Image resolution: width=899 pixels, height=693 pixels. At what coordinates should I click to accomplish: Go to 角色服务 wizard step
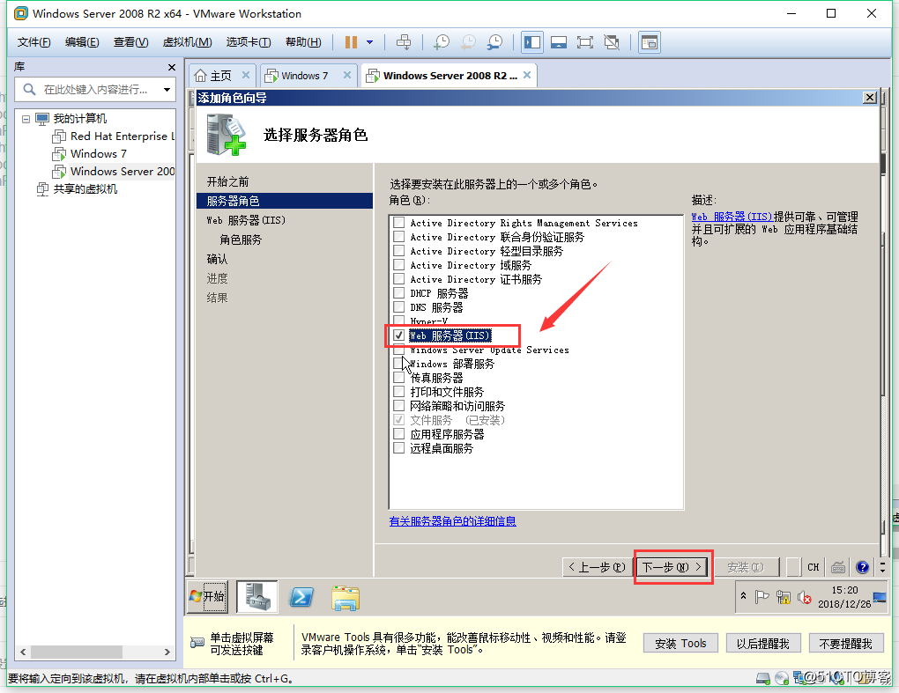pos(241,240)
